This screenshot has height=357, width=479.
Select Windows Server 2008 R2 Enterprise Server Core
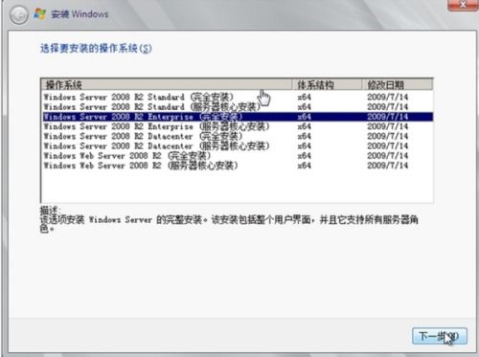click(x=238, y=126)
